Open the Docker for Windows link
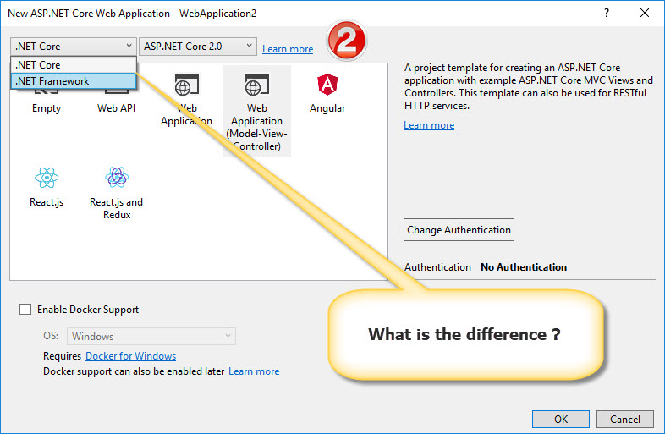The height and width of the screenshot is (434, 665). pos(130,356)
